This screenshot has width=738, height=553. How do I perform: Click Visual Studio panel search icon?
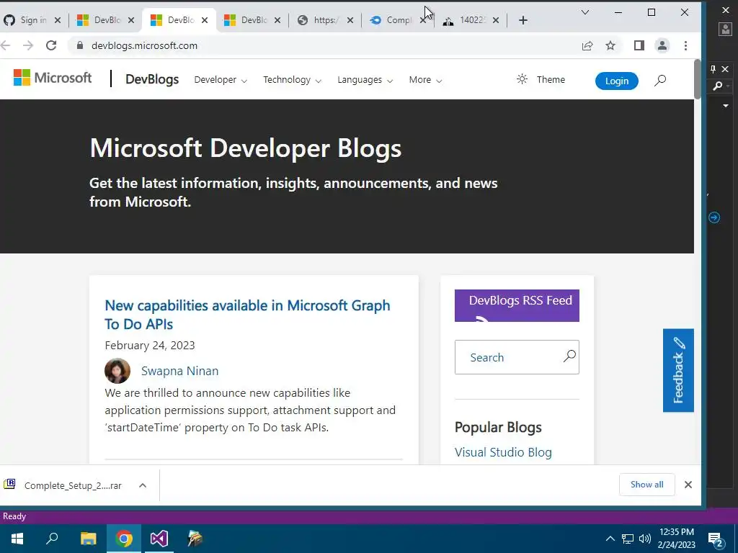717,86
